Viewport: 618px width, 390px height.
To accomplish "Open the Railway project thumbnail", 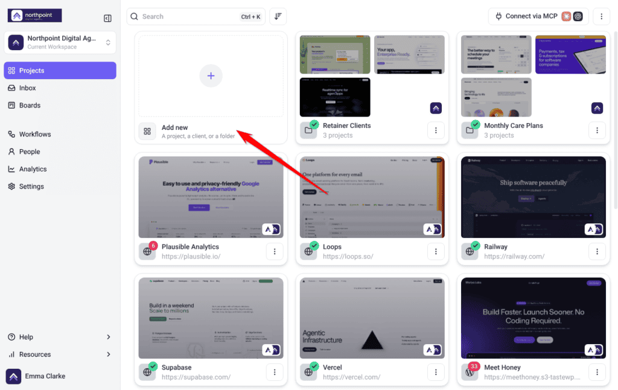I will [534, 197].
